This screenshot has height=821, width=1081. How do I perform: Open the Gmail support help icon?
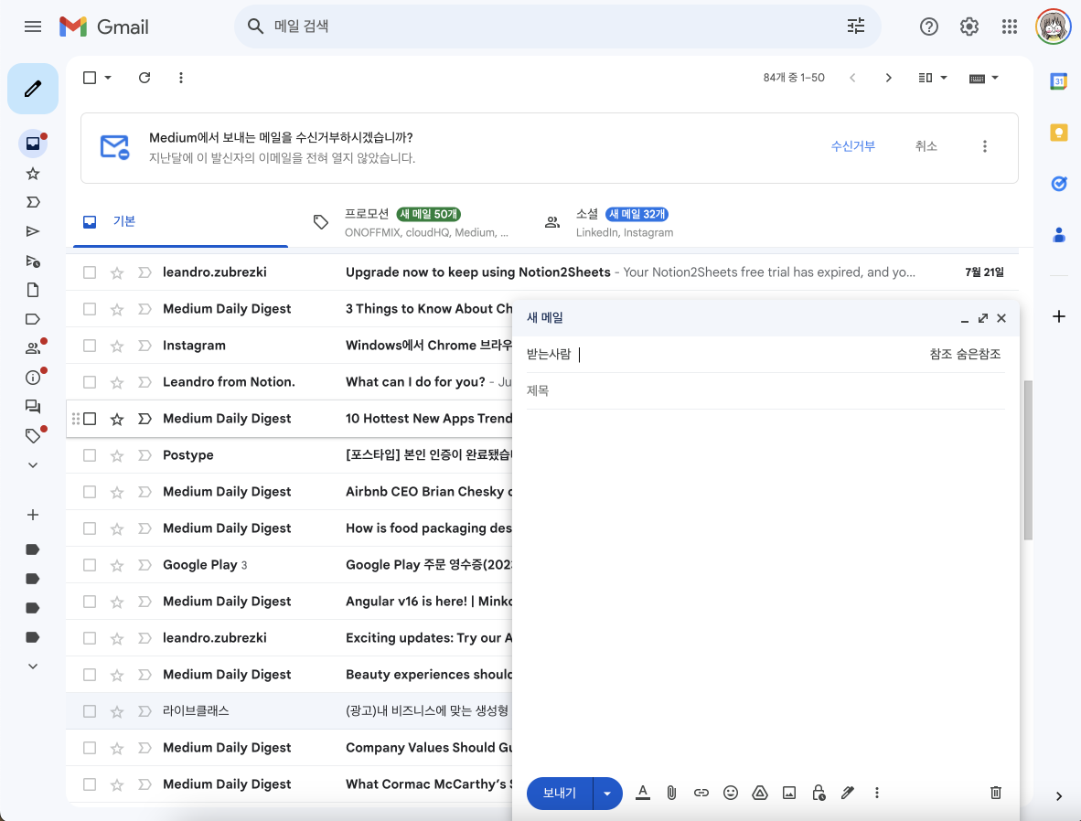point(928,27)
